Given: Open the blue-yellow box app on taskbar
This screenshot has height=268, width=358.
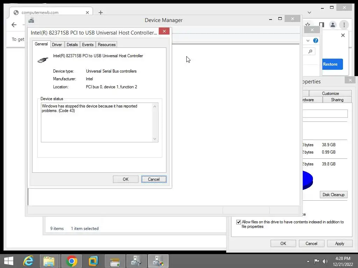Looking at the screenshot, I should click(x=93, y=261).
